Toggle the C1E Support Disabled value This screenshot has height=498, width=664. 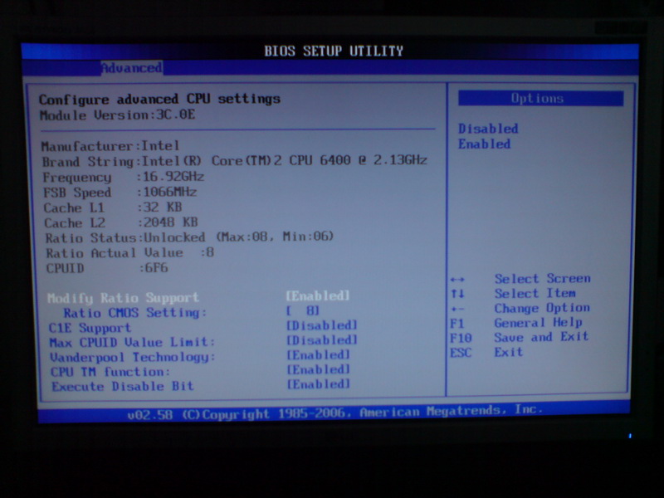point(321,326)
